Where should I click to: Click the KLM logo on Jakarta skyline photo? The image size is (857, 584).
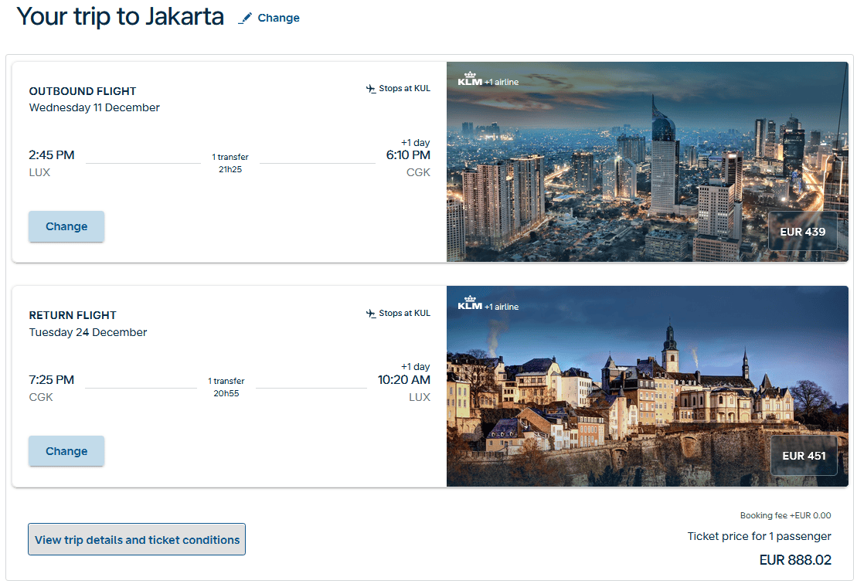point(470,80)
